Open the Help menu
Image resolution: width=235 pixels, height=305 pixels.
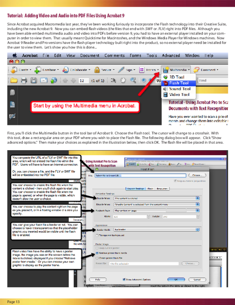[x=209, y=55]
